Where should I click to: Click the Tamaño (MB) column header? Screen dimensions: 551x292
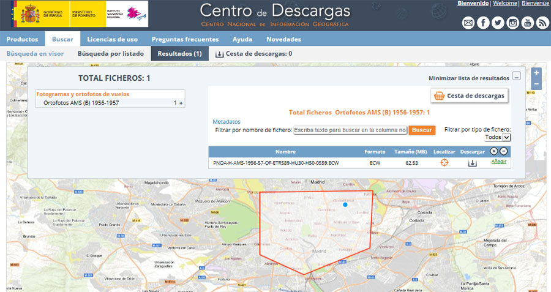tap(410, 151)
